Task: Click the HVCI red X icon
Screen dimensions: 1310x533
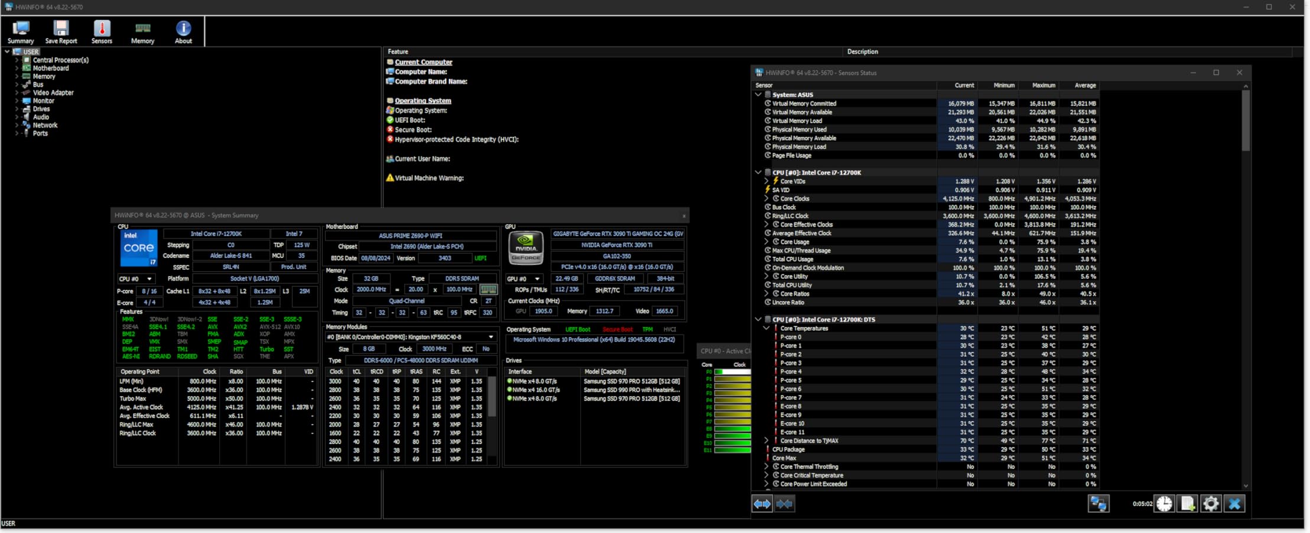Action: tap(390, 139)
